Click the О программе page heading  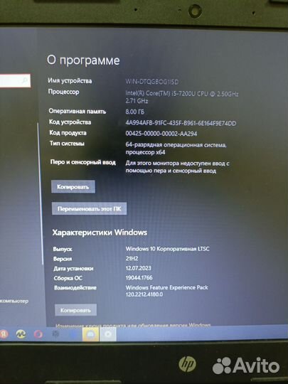(83, 60)
